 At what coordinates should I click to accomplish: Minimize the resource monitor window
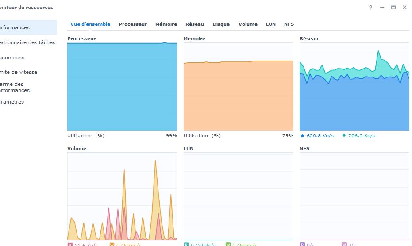[x=382, y=8]
